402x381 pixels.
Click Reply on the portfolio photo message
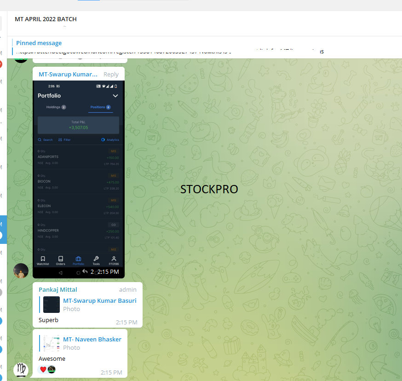111,75
